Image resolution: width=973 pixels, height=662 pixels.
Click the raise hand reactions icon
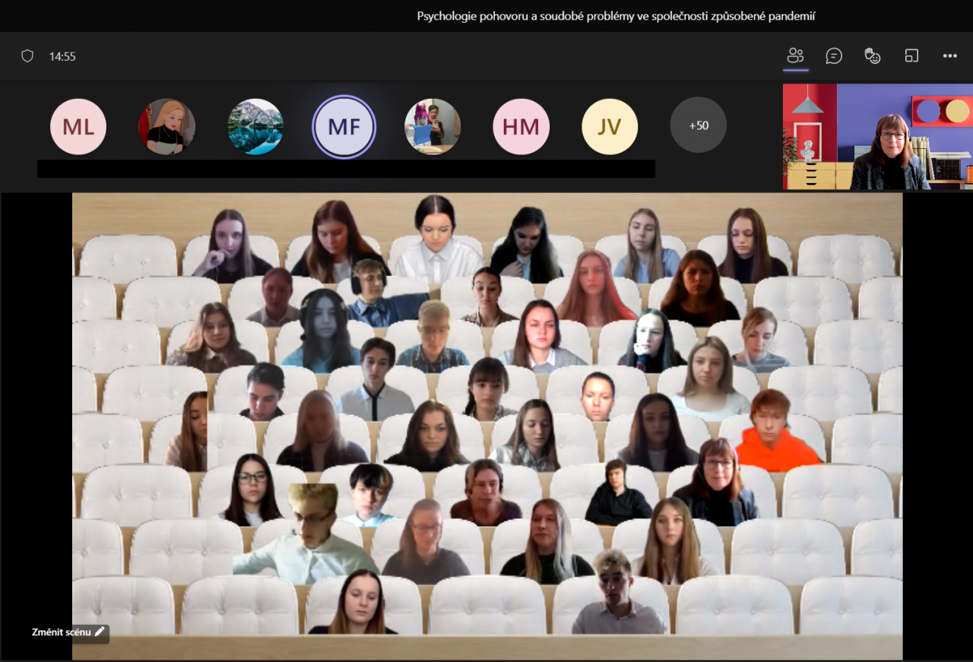click(873, 55)
